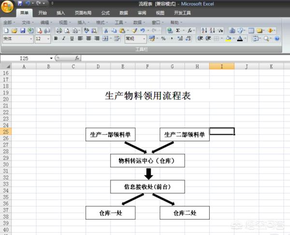Expand the Name Box dropdown arrow

click(51, 58)
